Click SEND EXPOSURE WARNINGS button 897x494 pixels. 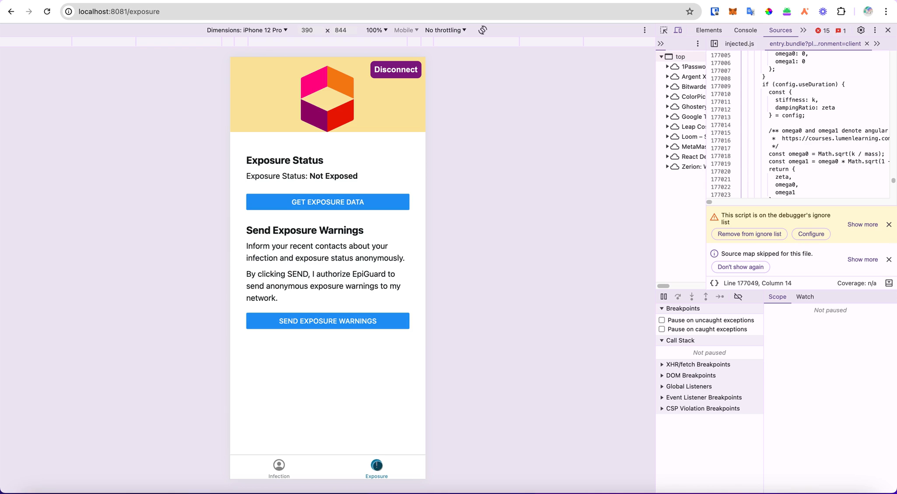pos(328,321)
